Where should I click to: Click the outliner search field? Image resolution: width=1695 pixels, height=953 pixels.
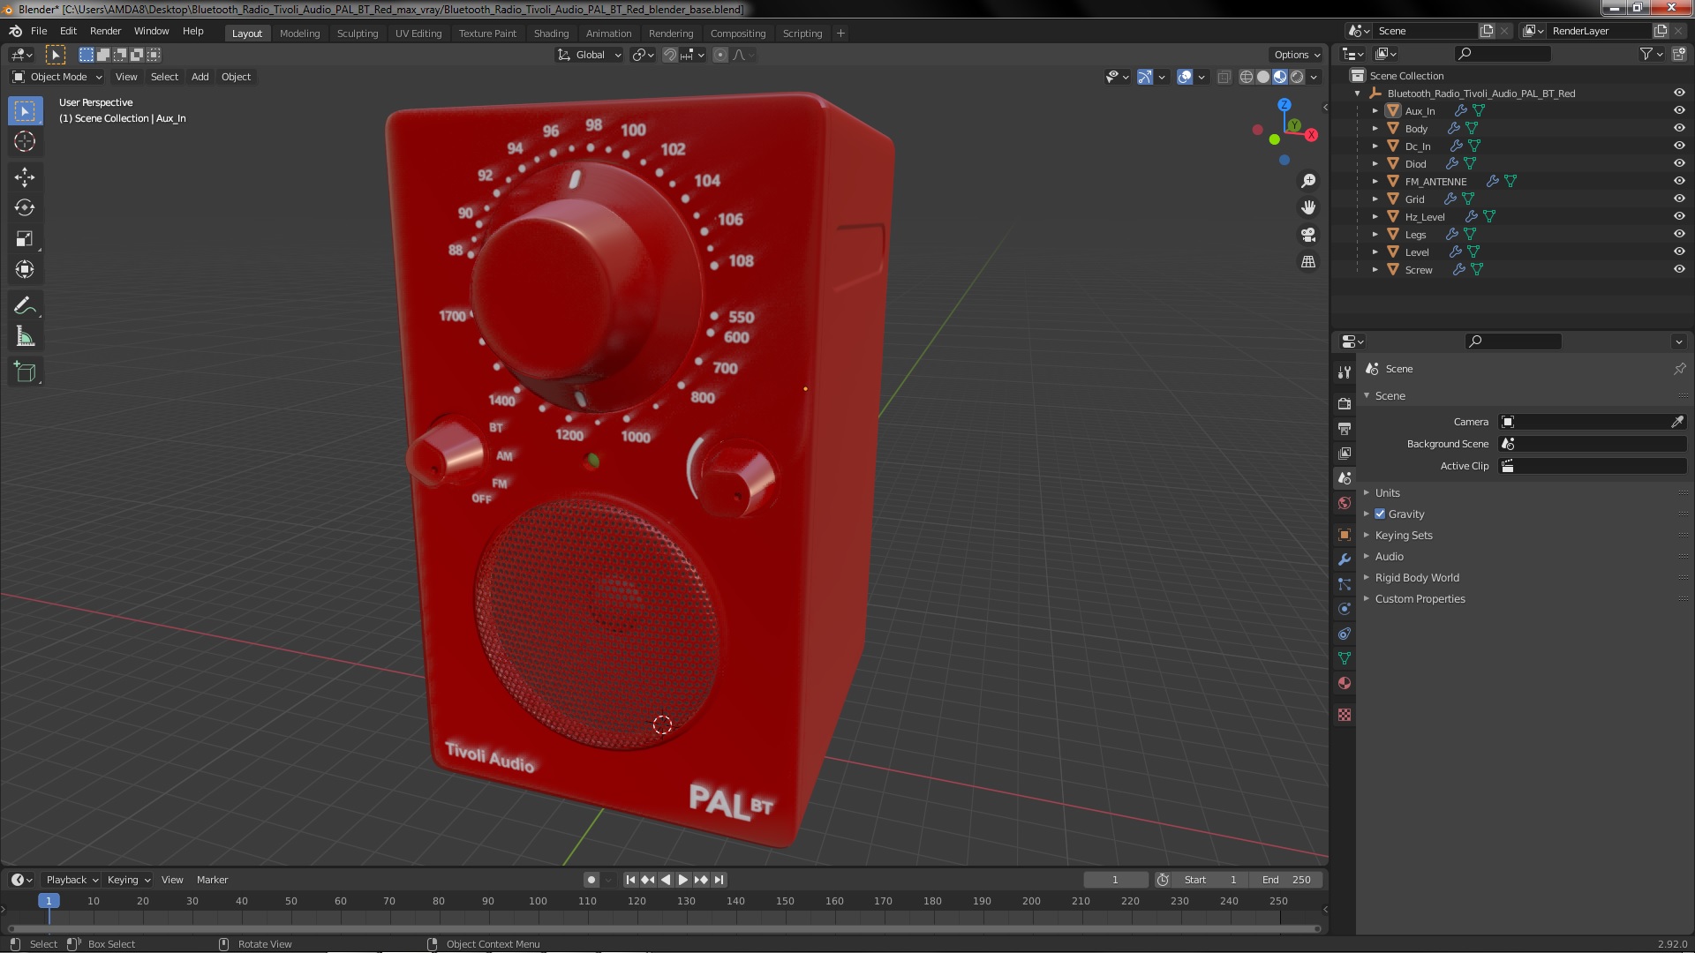point(1503,54)
